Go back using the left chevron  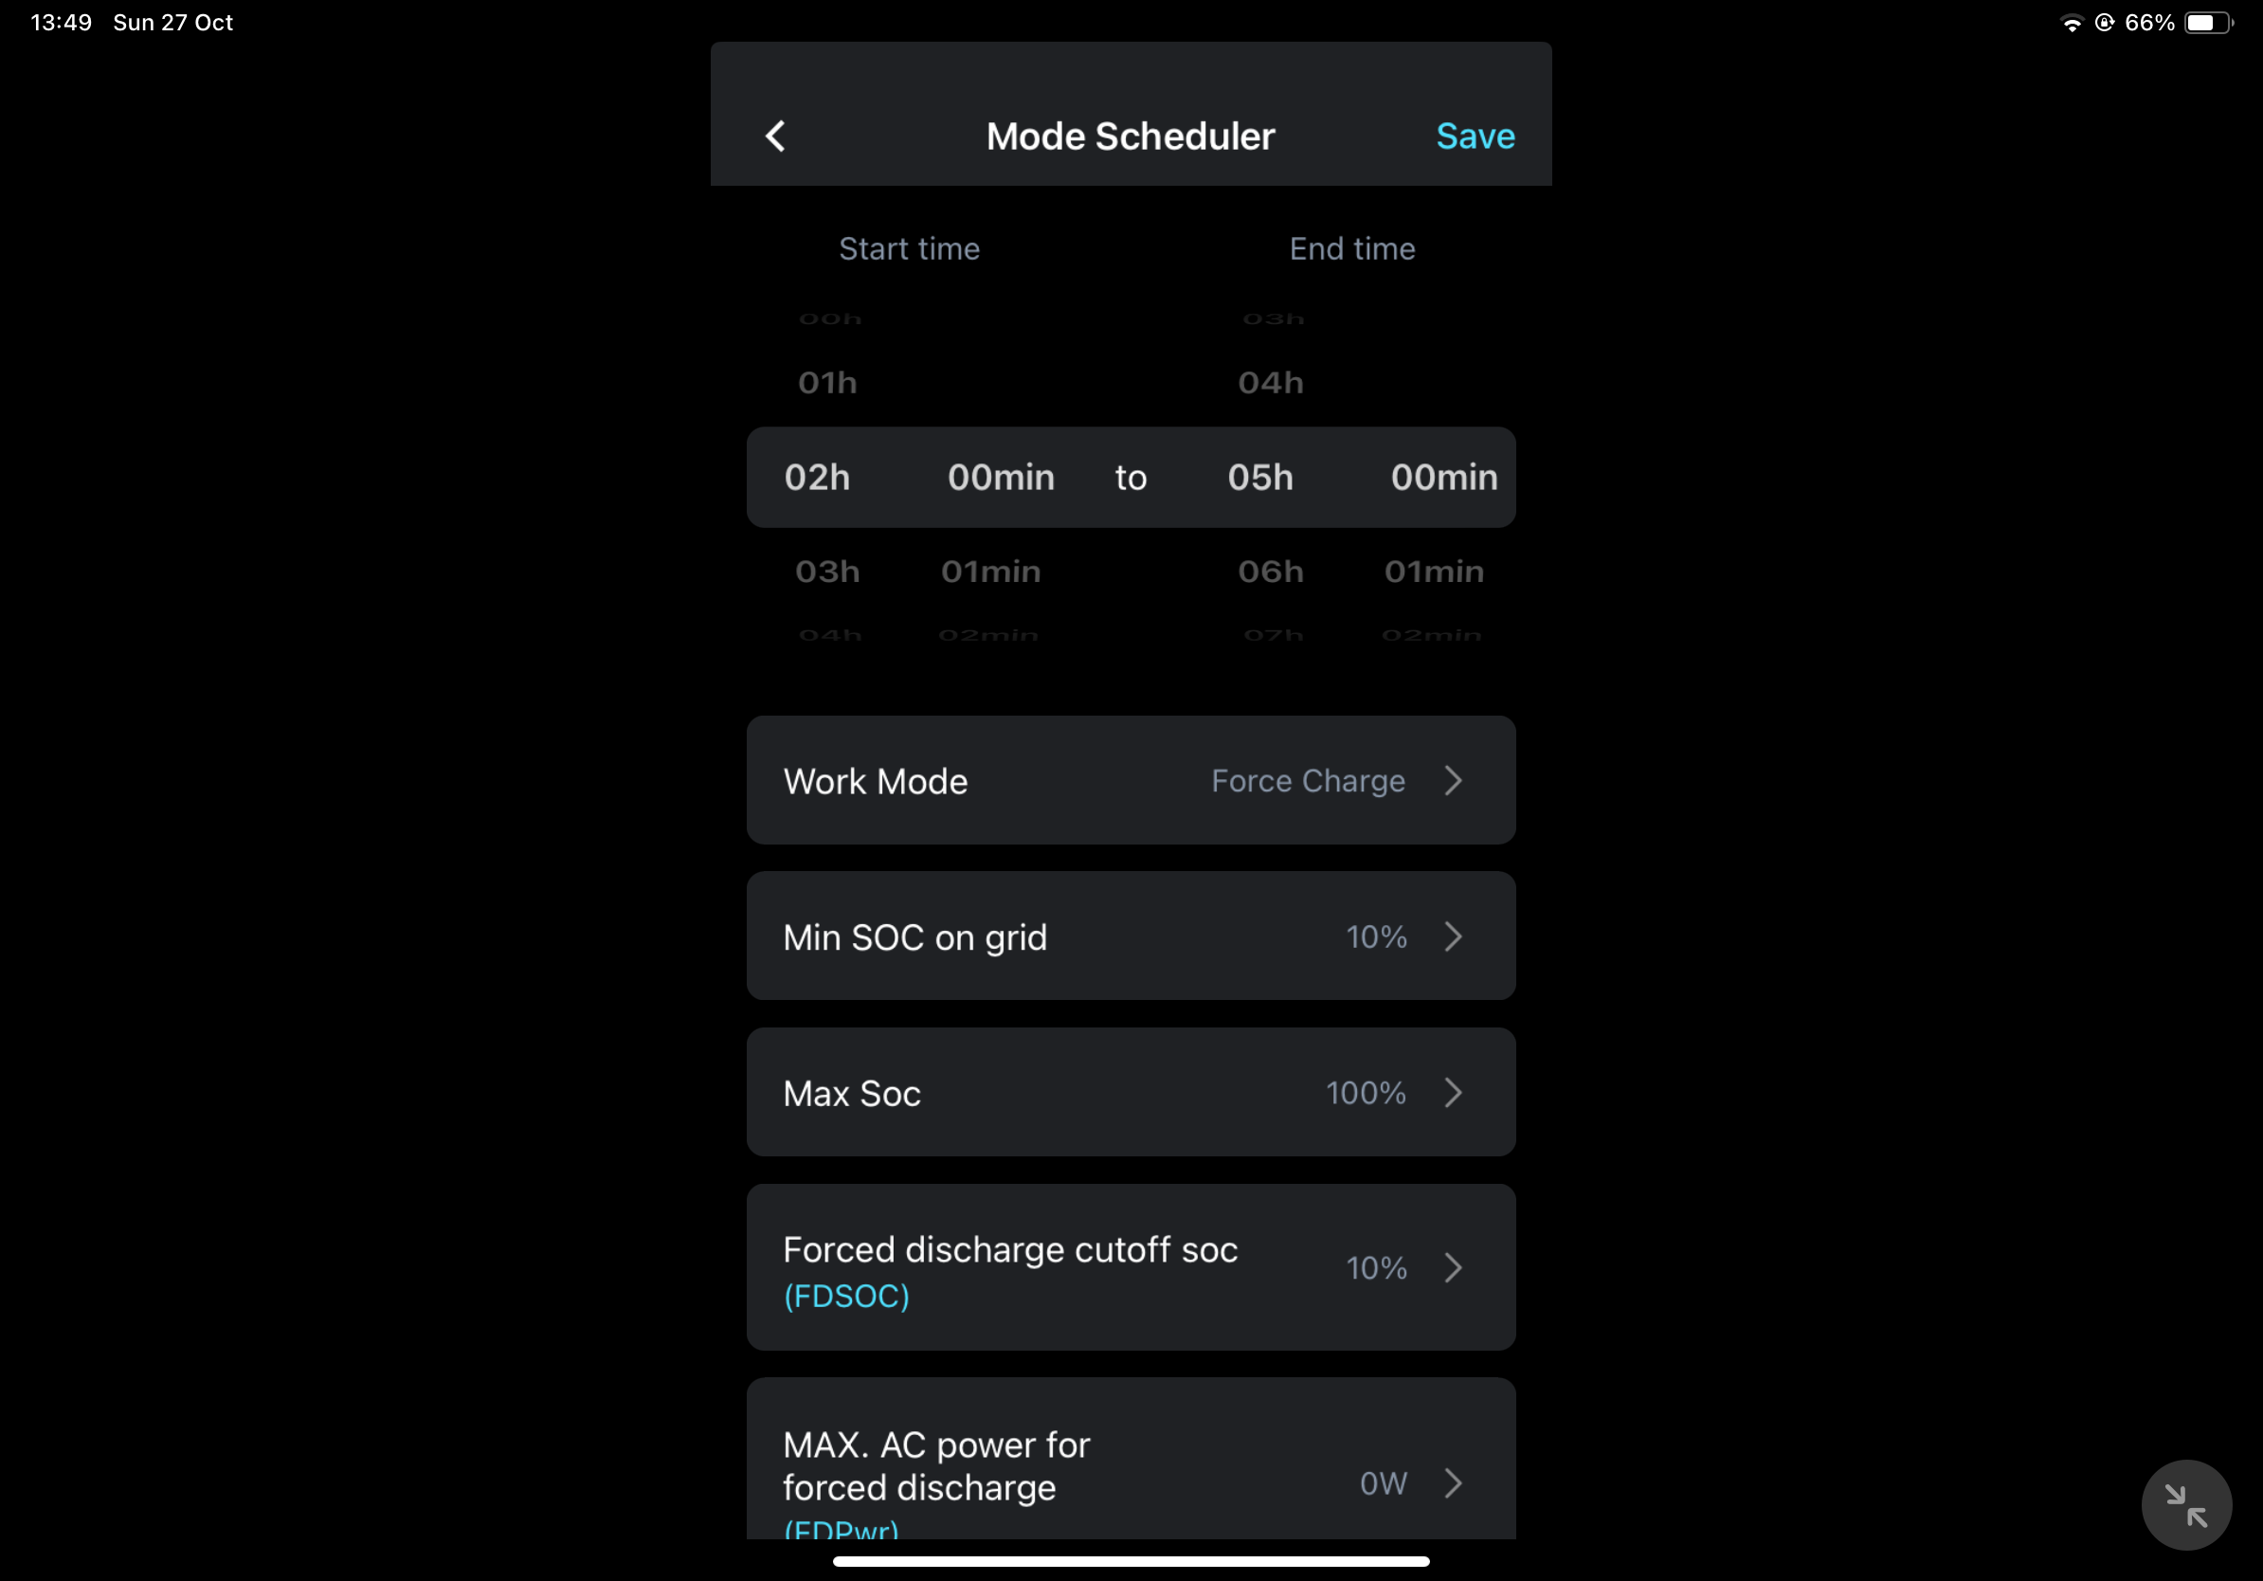pos(776,136)
